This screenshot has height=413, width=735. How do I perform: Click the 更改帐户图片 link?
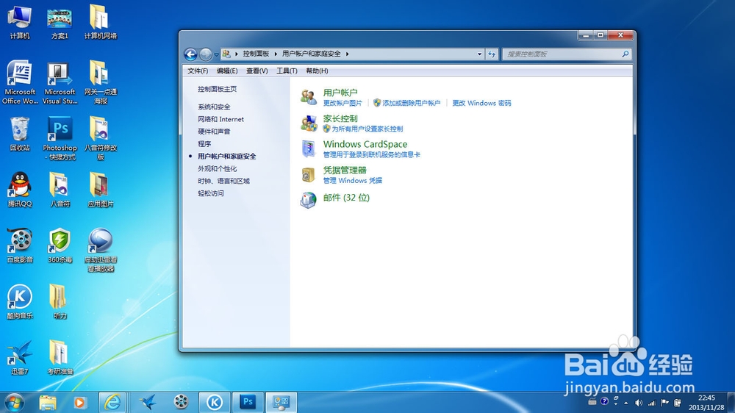(x=343, y=103)
